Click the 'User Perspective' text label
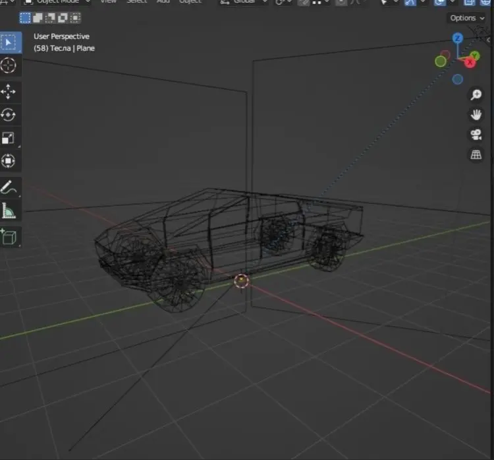Viewport: 494px width, 460px height. pos(61,36)
